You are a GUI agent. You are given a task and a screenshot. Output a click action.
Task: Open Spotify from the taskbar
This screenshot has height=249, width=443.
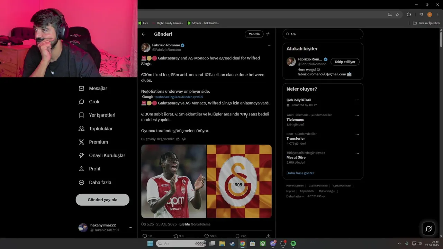293,243
